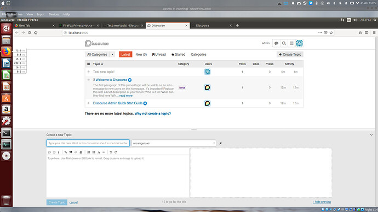Insert blockquote in composer toolbar
Image resolution: width=378 pixels, height=212 pixels.
coord(71,152)
